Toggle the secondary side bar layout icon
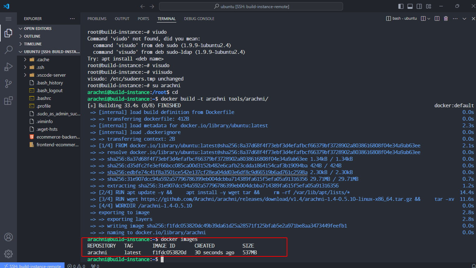 click(419, 6)
